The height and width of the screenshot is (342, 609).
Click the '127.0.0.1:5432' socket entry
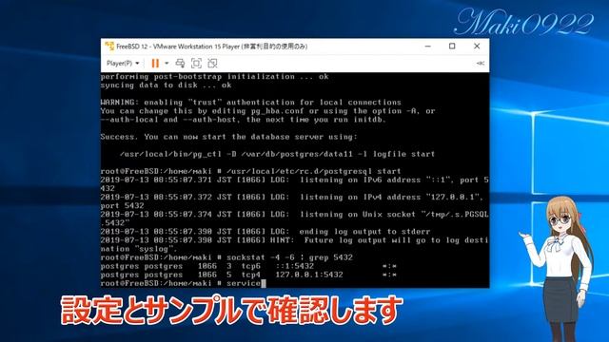pyautogui.click(x=309, y=275)
